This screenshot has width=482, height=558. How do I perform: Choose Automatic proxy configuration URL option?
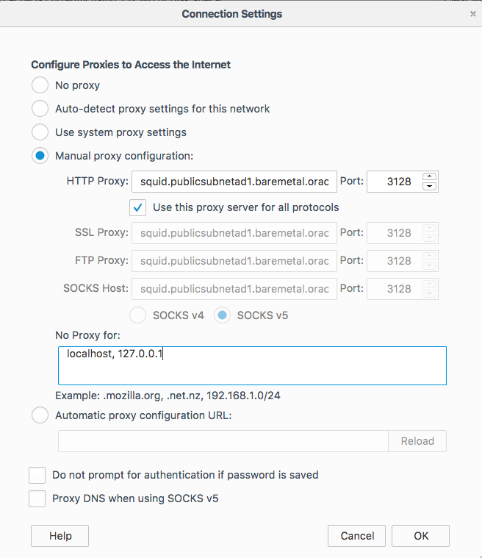[40, 415]
